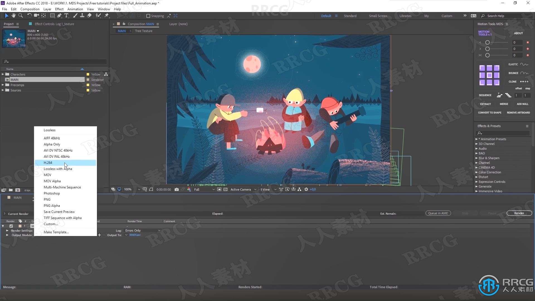Choose PNG Alpha from the menu
The image size is (535, 301).
pos(65,206)
